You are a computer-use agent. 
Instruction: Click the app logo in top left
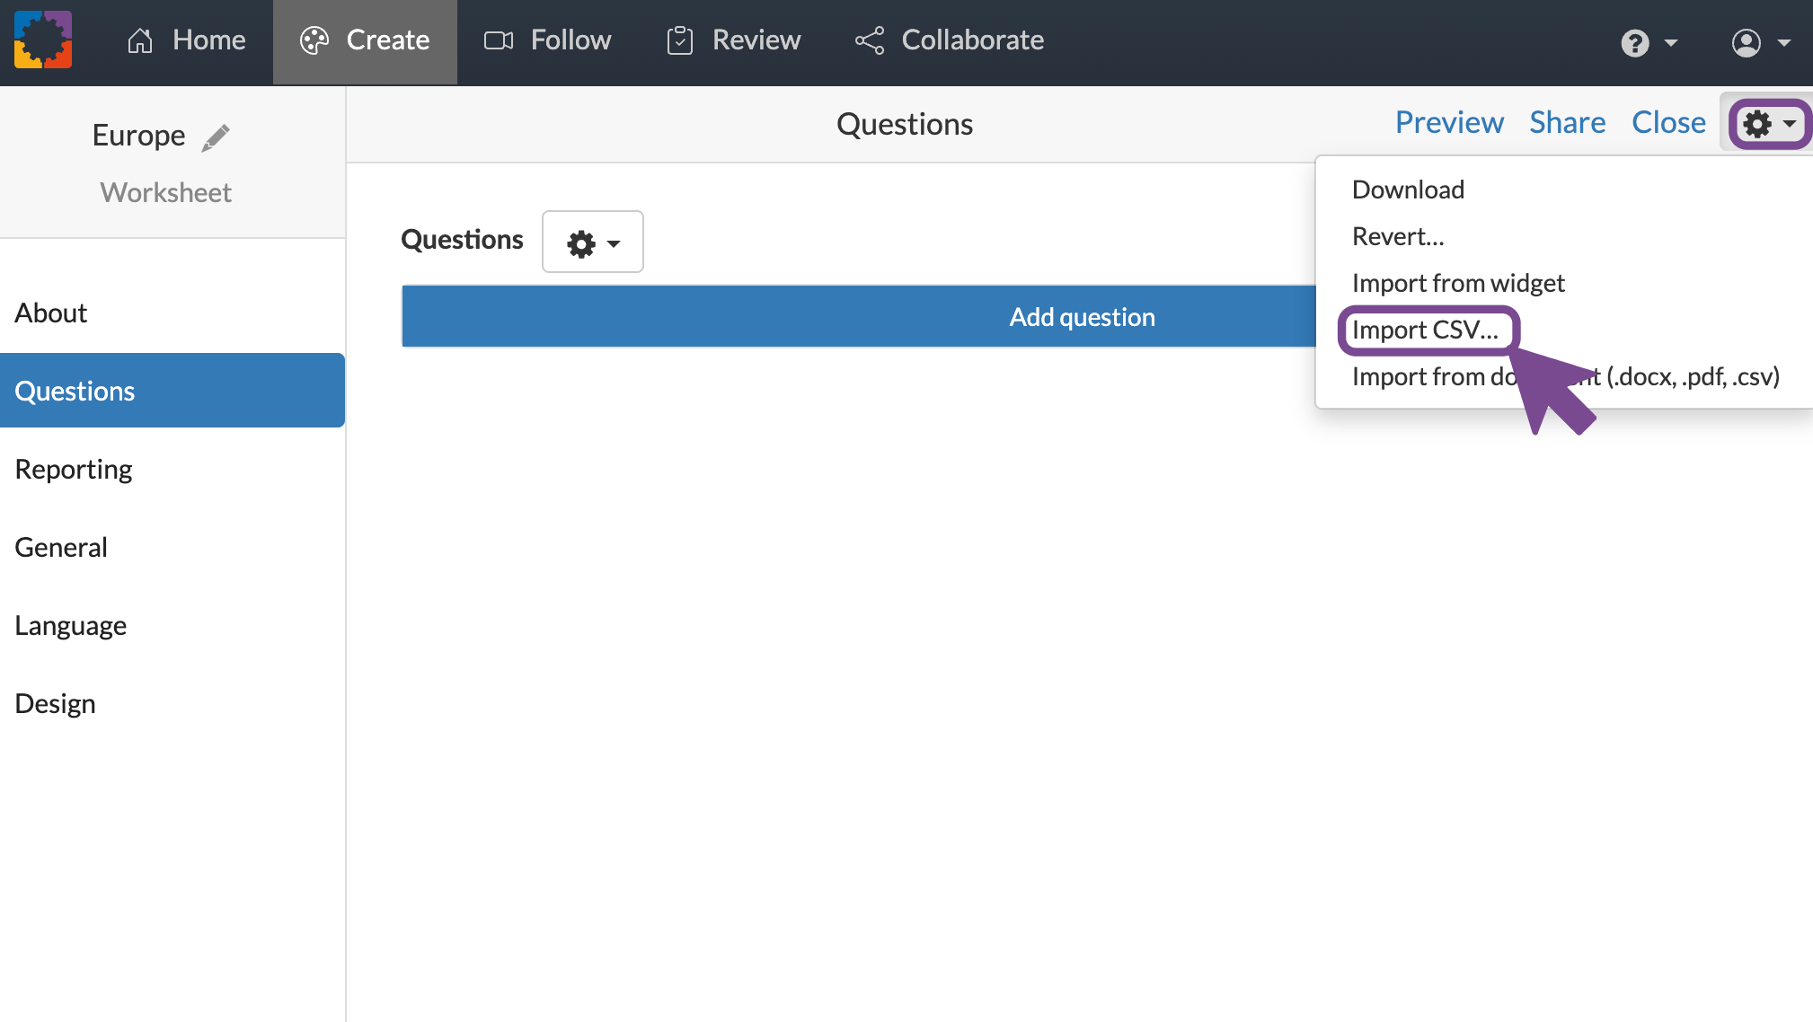42,40
